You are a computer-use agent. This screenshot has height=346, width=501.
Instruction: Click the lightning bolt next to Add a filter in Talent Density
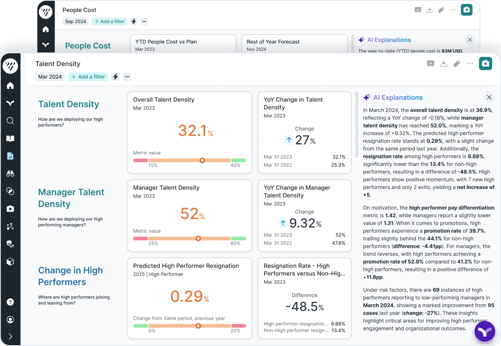pos(116,77)
